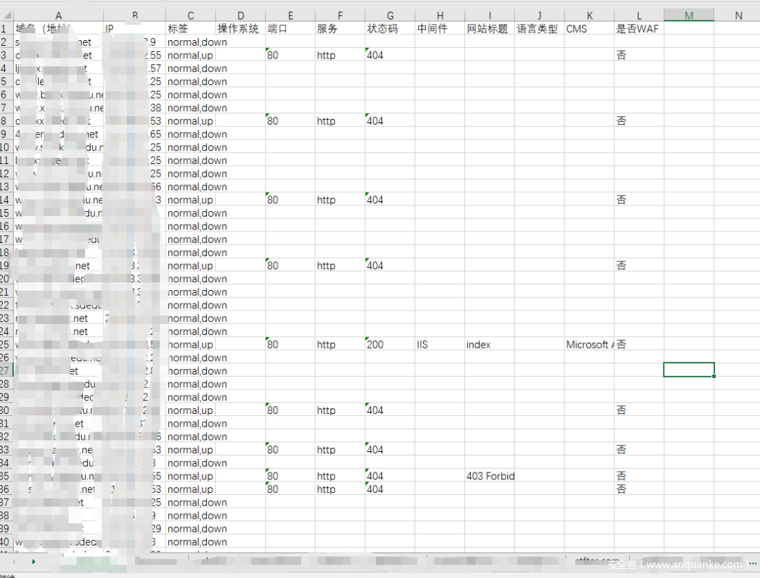This screenshot has height=578, width=760.
Task: Select column G header
Action: coord(390,15)
